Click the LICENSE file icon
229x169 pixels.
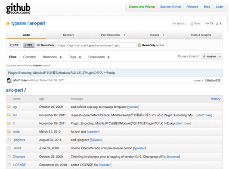[x=9, y=164]
